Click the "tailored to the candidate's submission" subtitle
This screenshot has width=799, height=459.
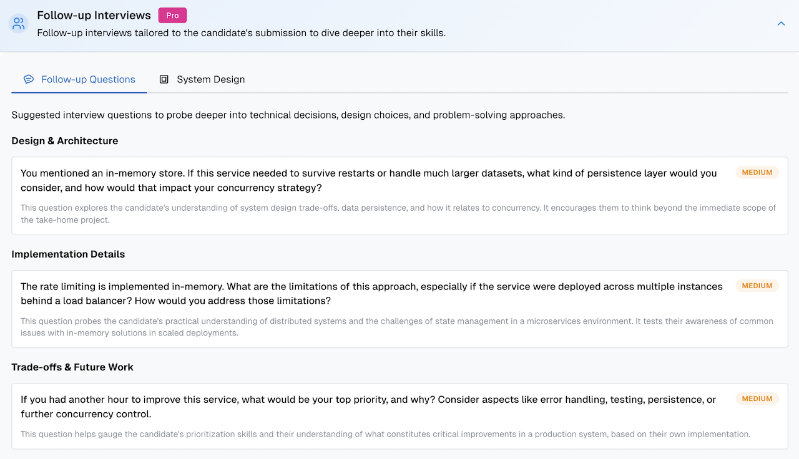(x=241, y=33)
